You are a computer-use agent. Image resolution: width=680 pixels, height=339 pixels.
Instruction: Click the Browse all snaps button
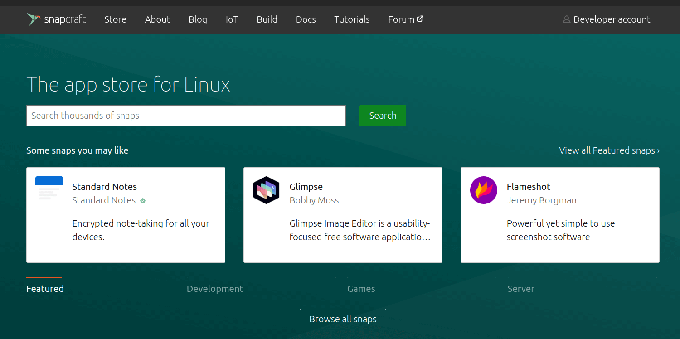coord(343,319)
